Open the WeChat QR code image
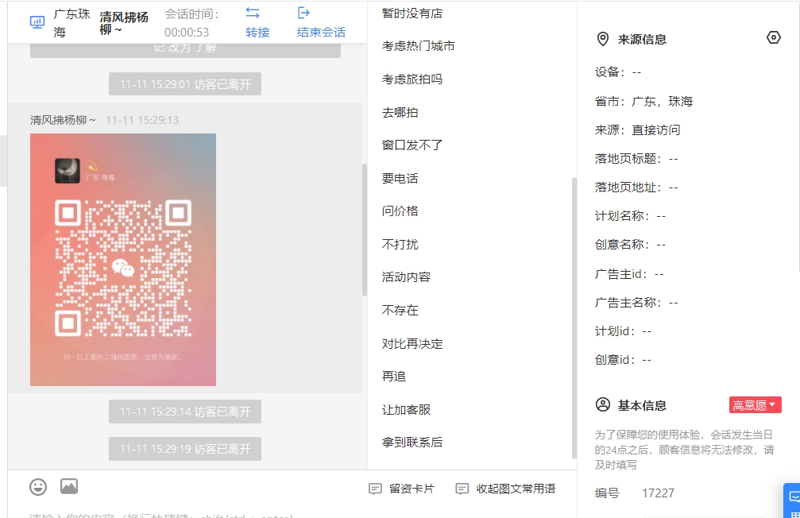The image size is (800, 518). point(123,260)
